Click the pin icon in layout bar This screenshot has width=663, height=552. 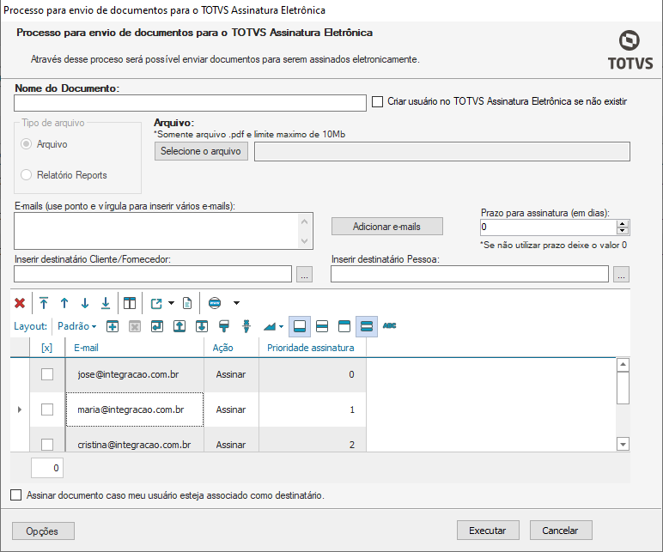point(246,326)
